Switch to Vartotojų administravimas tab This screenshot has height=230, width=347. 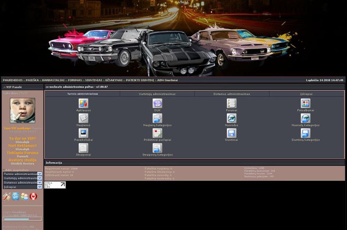tap(157, 94)
